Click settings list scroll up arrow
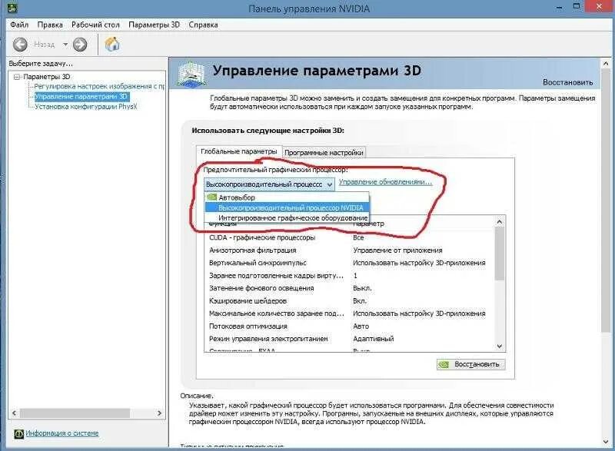This screenshot has height=451, width=615. [499, 222]
